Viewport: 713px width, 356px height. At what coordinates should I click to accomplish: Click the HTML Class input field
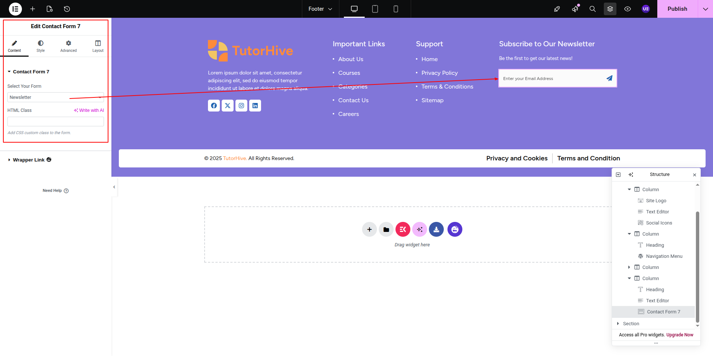tap(56, 122)
